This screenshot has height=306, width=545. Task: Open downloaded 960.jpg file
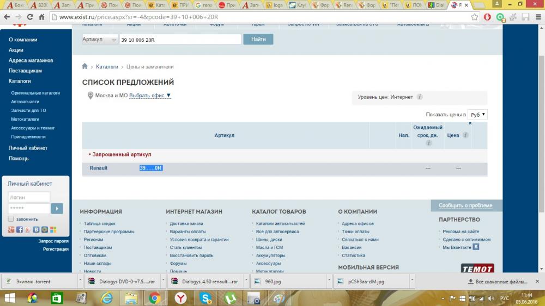(288, 282)
